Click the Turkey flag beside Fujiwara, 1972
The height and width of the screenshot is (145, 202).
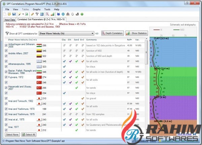(39, 77)
